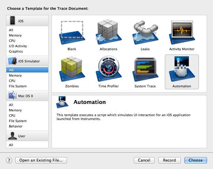Click the Zombies label text
The height and width of the screenshot is (169, 213).
tap(72, 86)
